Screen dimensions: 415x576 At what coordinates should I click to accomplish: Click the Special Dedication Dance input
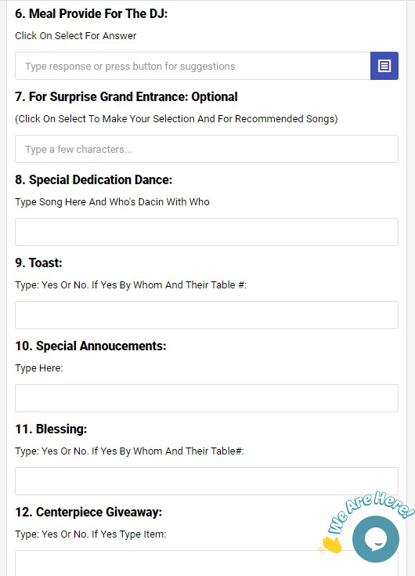(207, 232)
